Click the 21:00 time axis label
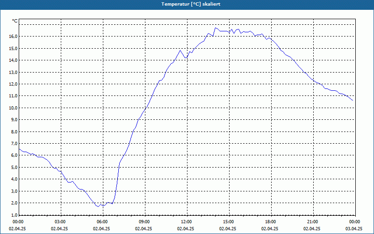The height and width of the screenshot is (234, 374). 313,222
